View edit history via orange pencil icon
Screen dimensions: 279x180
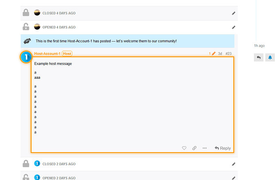(x=213, y=53)
